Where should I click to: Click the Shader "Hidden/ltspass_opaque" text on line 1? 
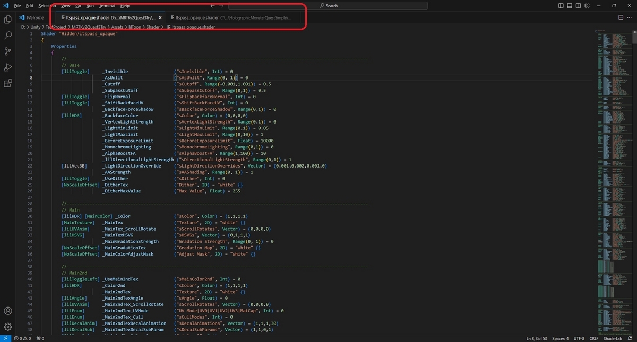tap(79, 33)
